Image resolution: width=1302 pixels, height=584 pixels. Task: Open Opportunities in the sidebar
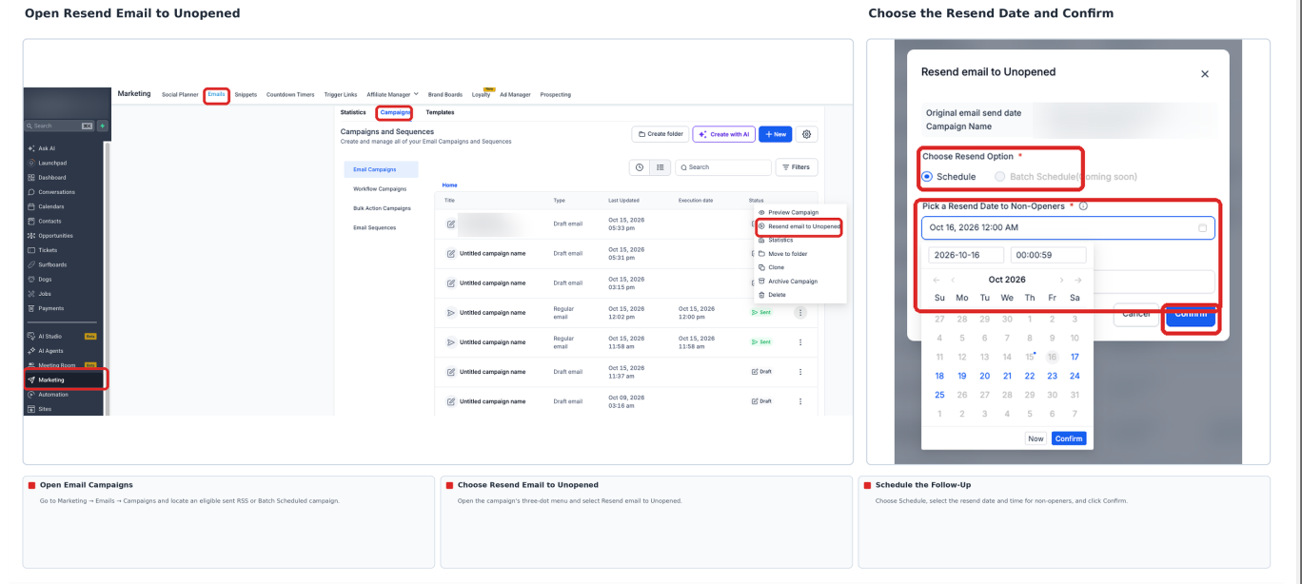55,236
